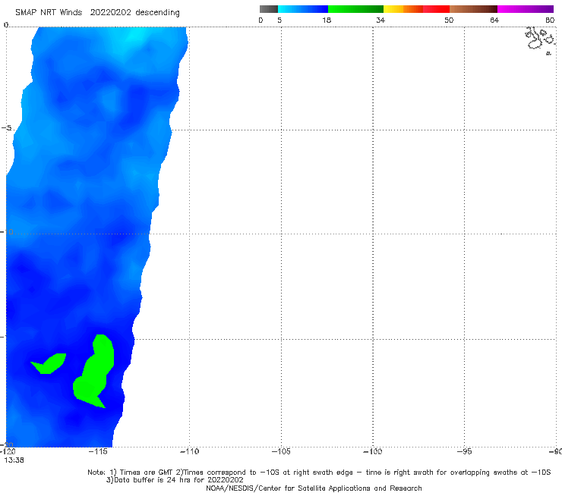Click the cyan-blue segment of the color bar

303,9
